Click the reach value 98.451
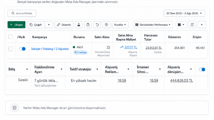 200,48
